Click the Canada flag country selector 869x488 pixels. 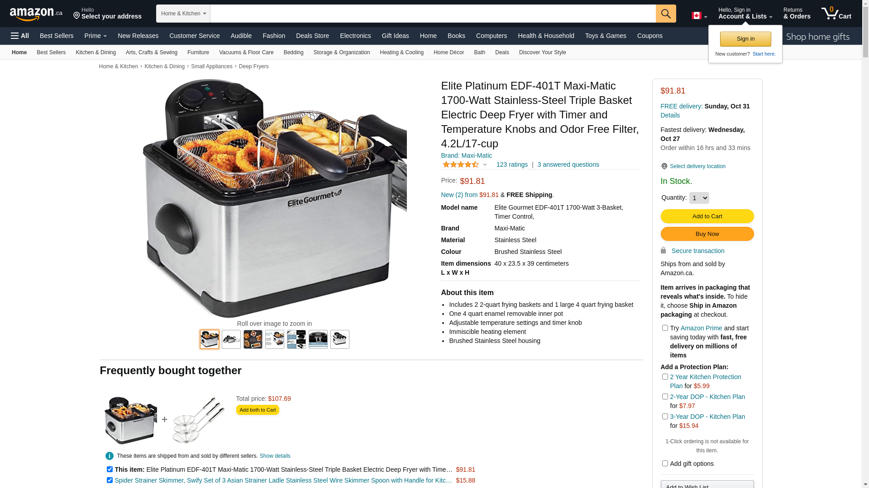click(x=699, y=16)
